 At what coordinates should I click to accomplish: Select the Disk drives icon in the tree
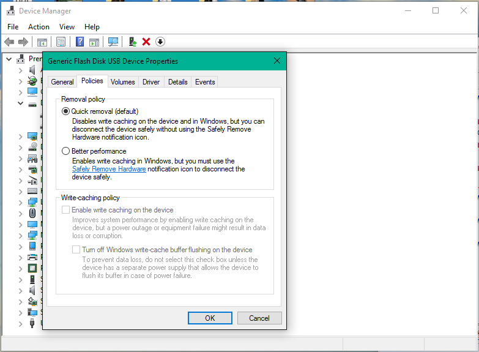tap(32, 104)
